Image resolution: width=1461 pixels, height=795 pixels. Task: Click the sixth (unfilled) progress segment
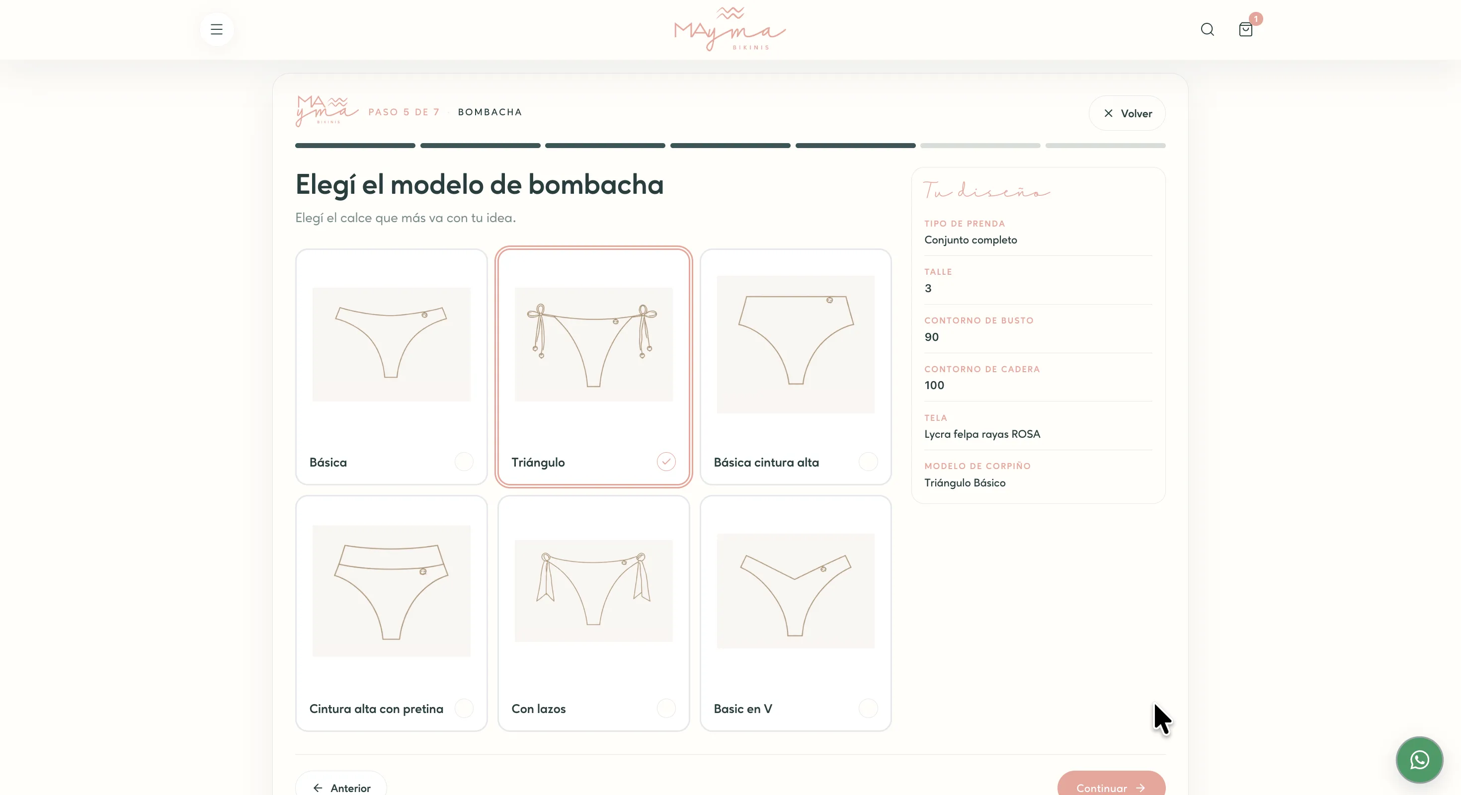tap(980, 146)
